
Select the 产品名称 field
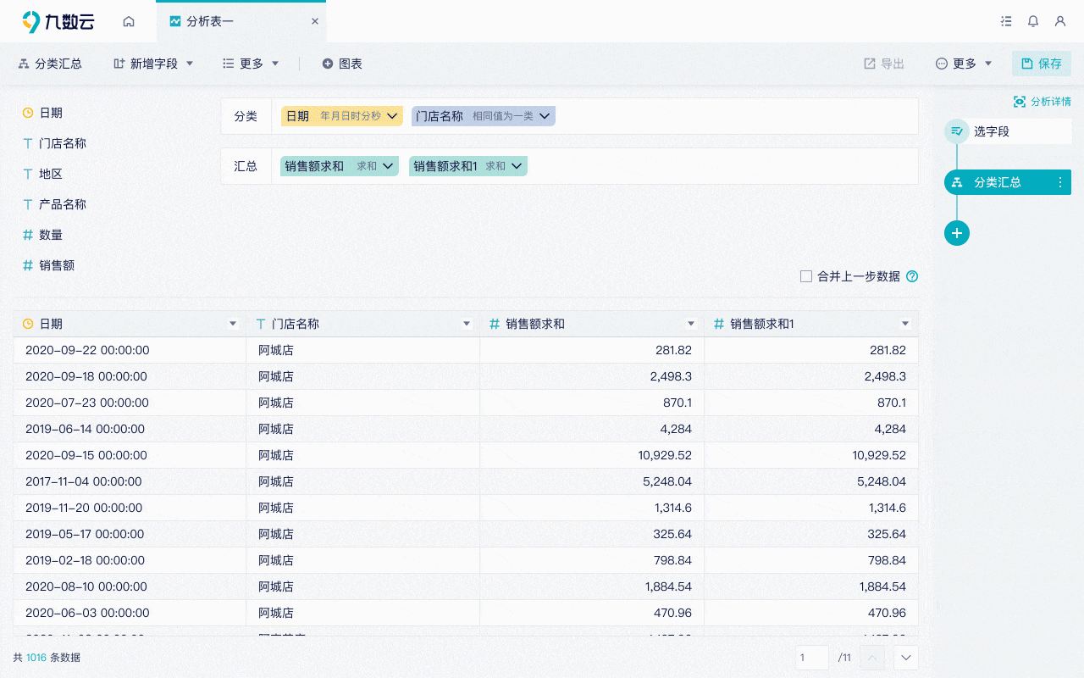(63, 204)
